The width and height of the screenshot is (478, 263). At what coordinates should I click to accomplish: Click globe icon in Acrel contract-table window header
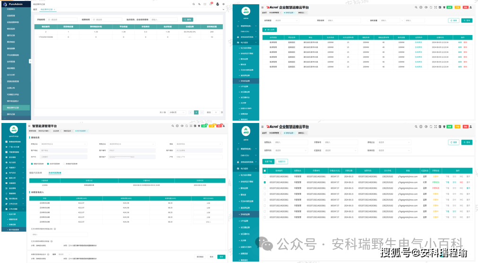421,7
